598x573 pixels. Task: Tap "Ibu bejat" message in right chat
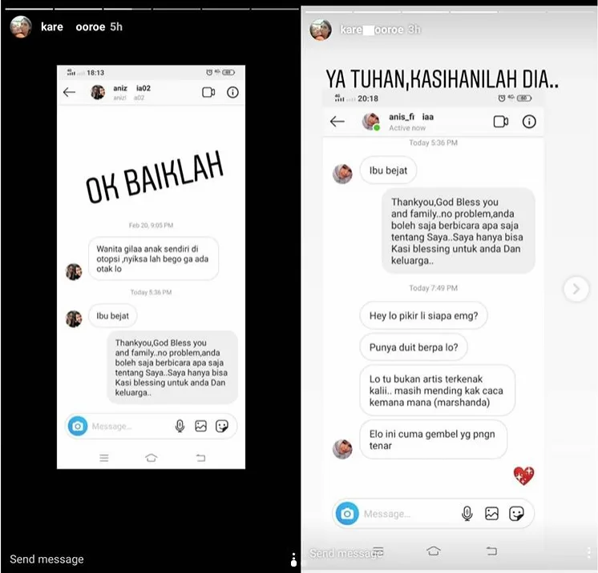pyautogui.click(x=388, y=170)
